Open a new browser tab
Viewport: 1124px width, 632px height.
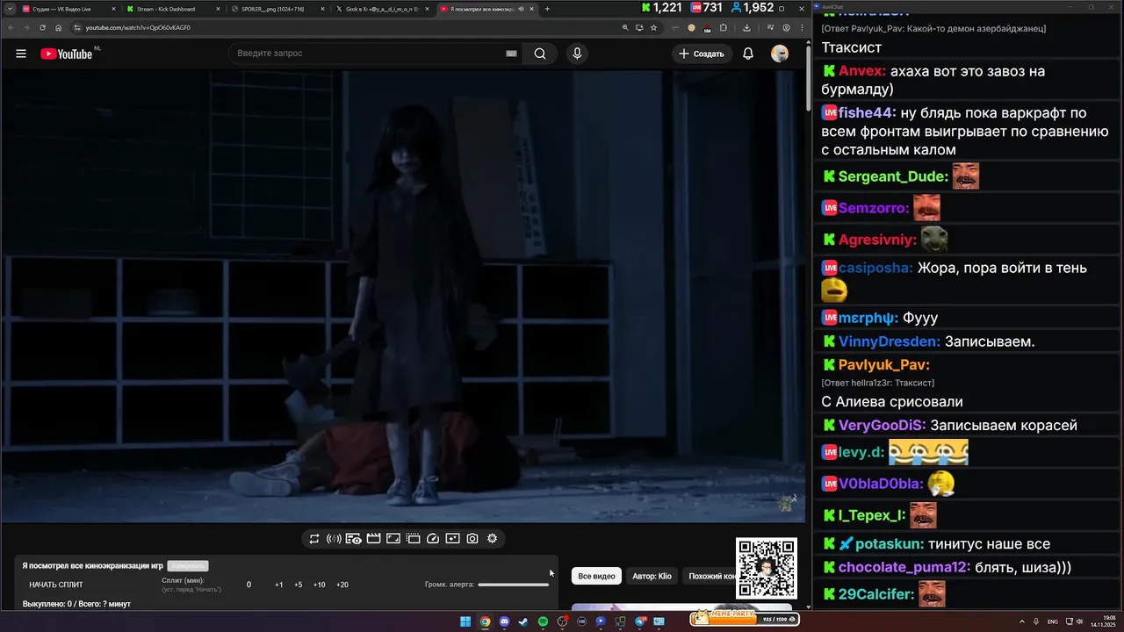coord(547,9)
